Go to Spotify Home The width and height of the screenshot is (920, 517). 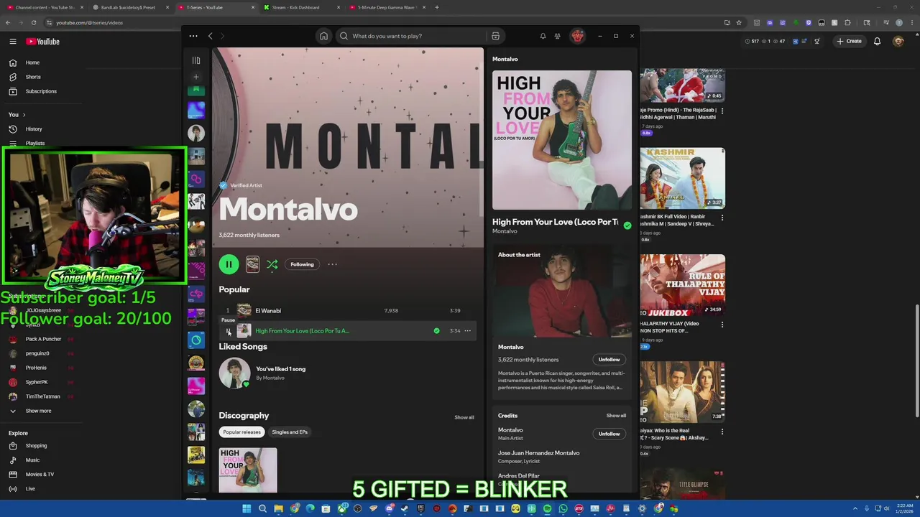tap(323, 36)
